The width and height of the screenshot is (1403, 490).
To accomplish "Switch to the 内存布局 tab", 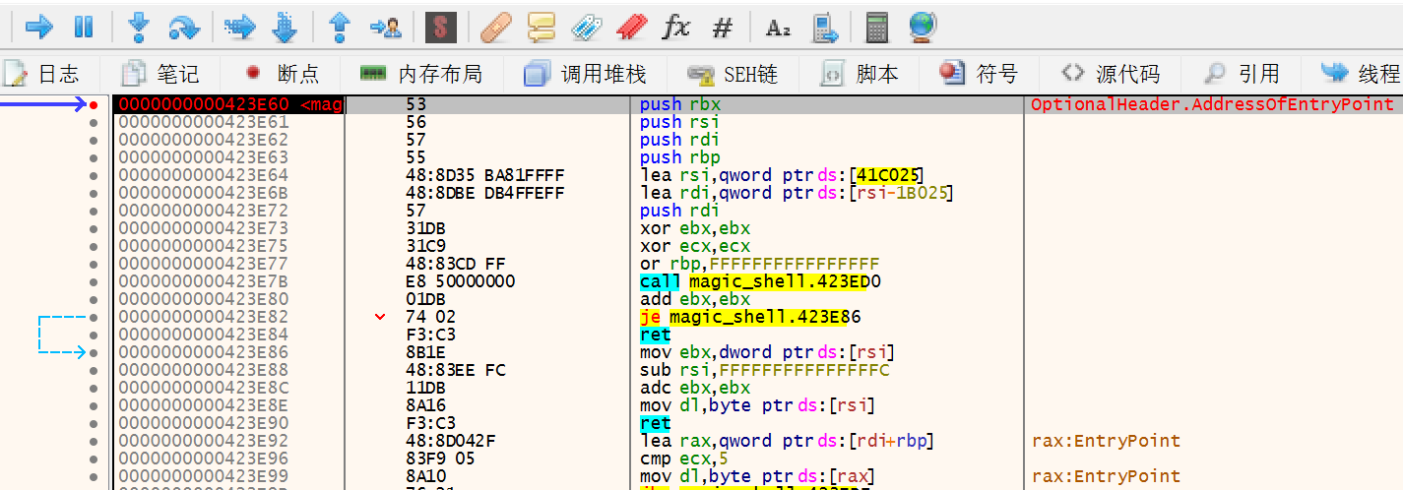I will (x=421, y=74).
